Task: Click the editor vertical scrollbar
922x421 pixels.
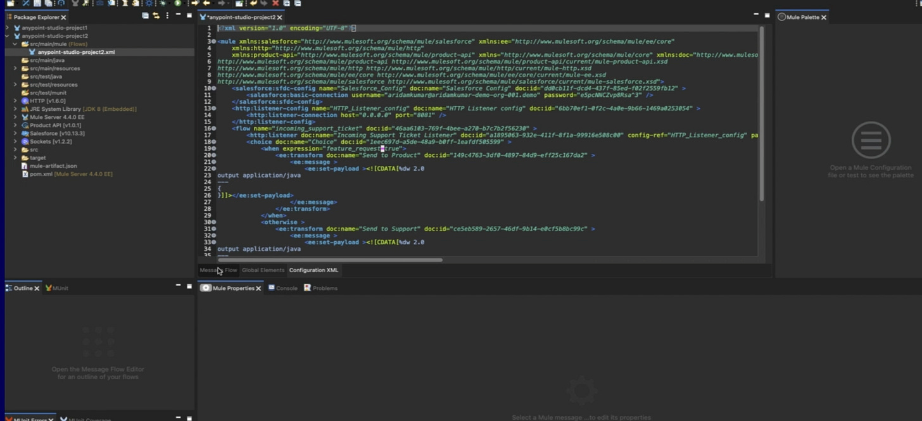Action: [x=761, y=114]
